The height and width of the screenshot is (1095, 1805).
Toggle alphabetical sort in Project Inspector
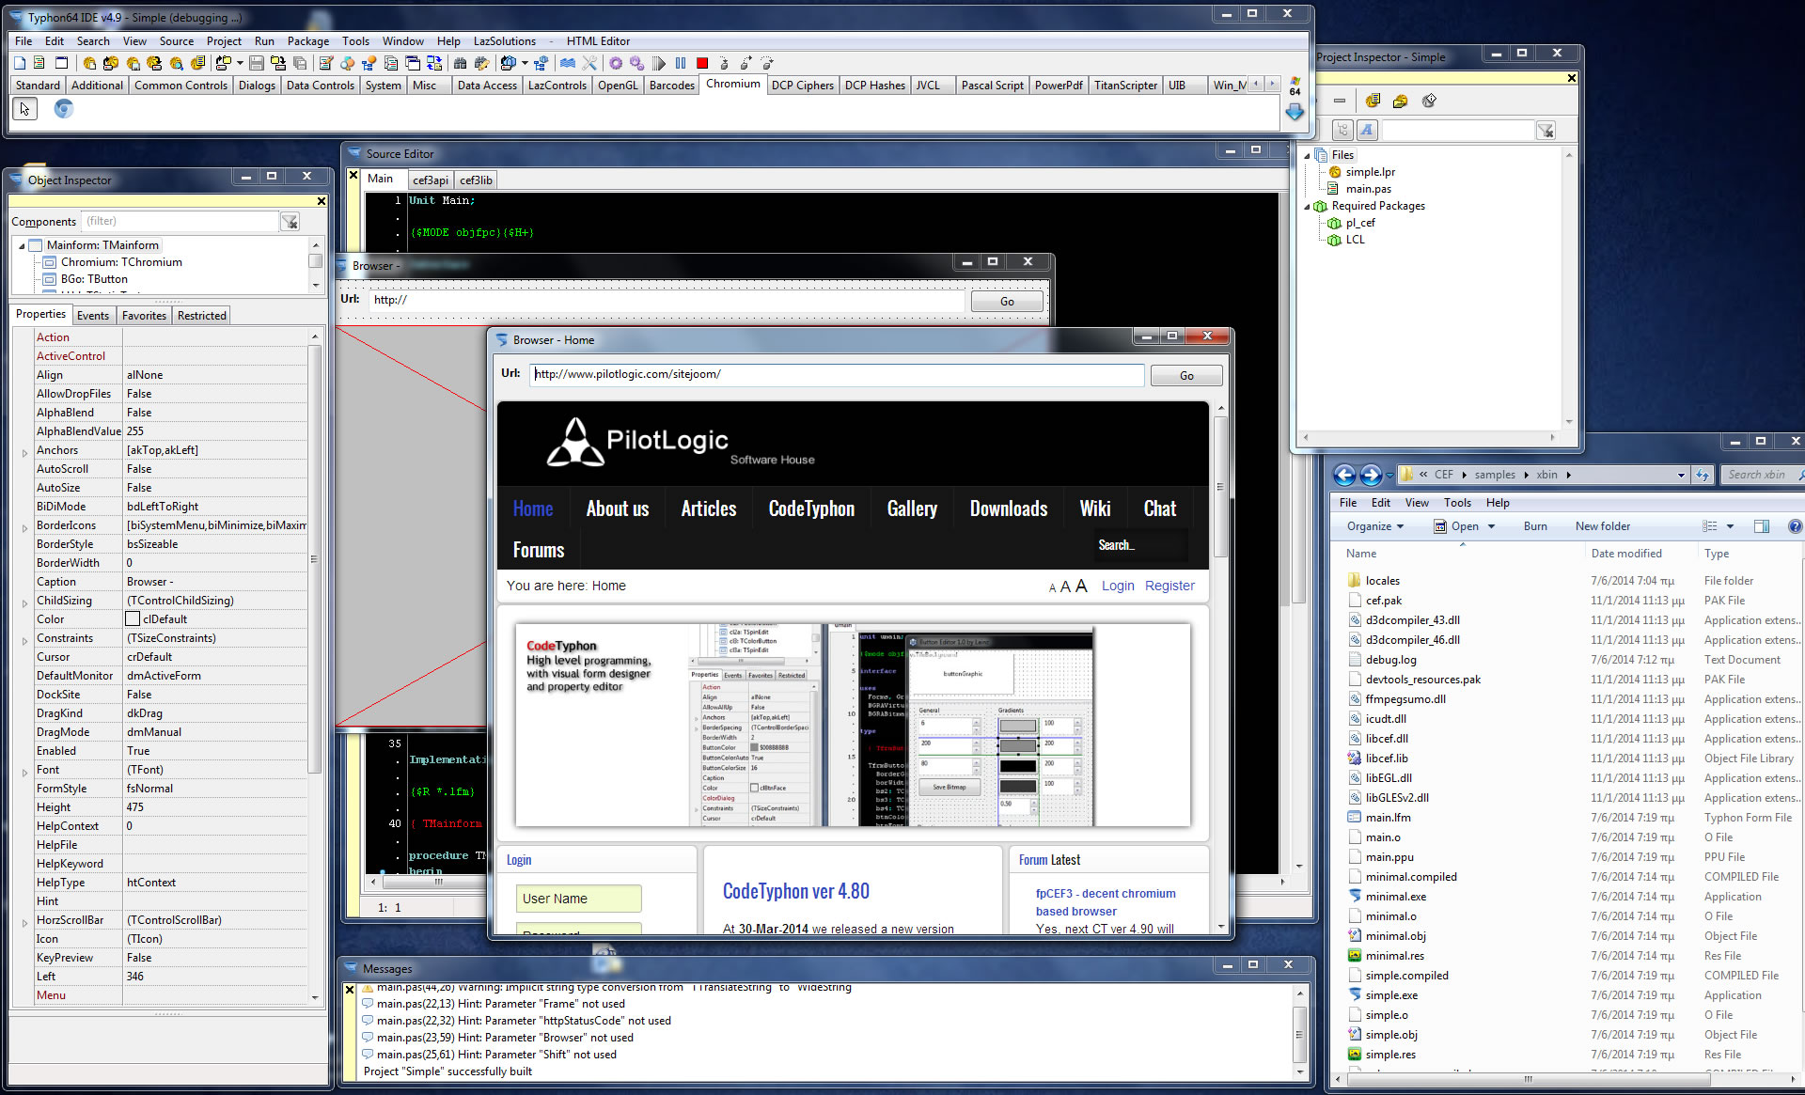(x=1367, y=131)
